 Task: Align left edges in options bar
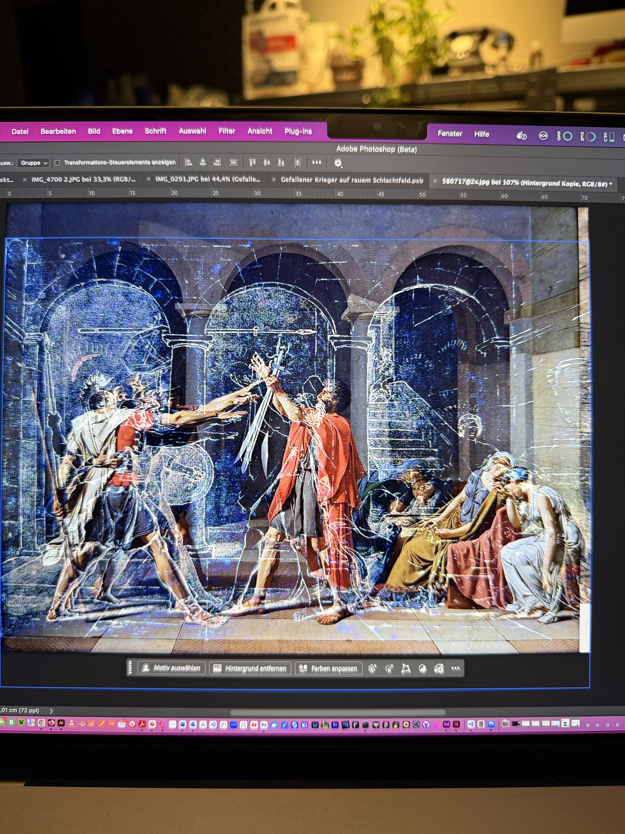[189, 163]
